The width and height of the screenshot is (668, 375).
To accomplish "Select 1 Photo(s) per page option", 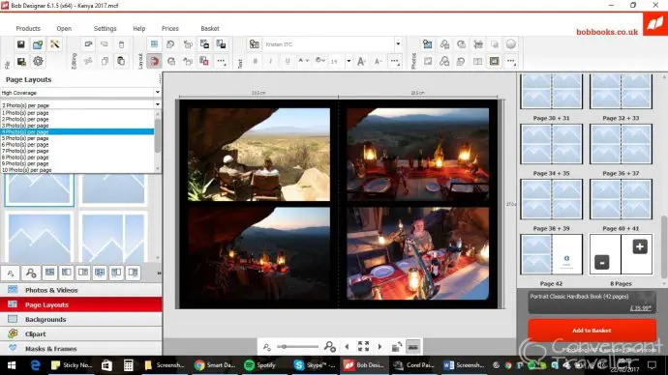I will [x=77, y=113].
